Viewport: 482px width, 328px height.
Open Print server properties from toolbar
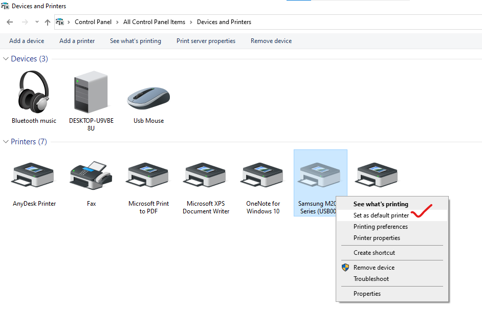tap(206, 41)
